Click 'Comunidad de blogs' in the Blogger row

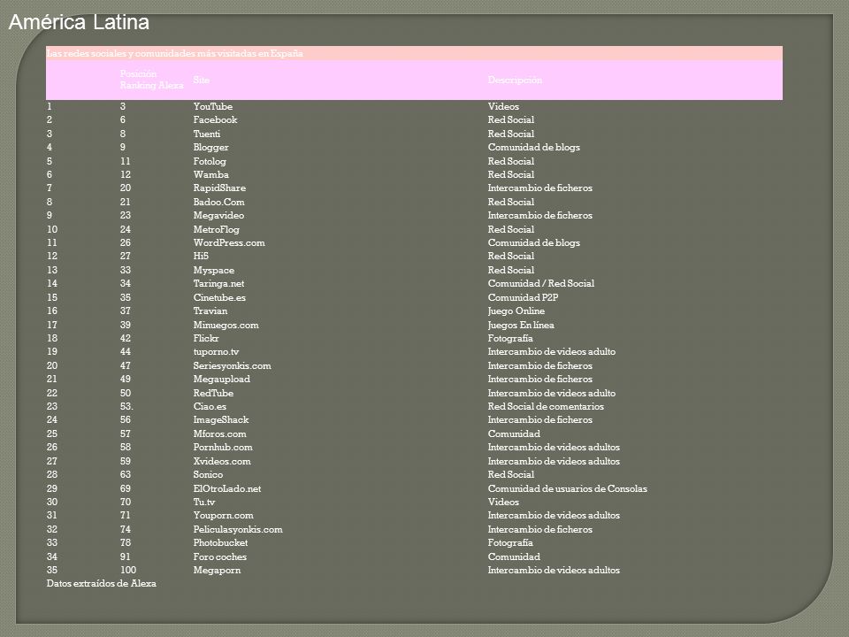[x=533, y=148]
